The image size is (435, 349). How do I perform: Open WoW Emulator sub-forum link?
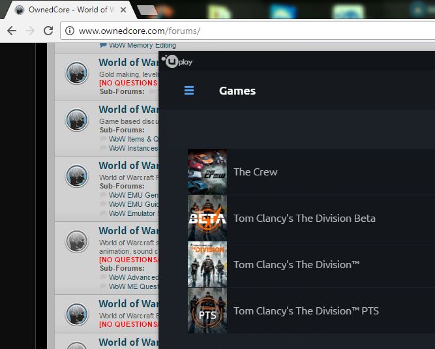click(134, 213)
